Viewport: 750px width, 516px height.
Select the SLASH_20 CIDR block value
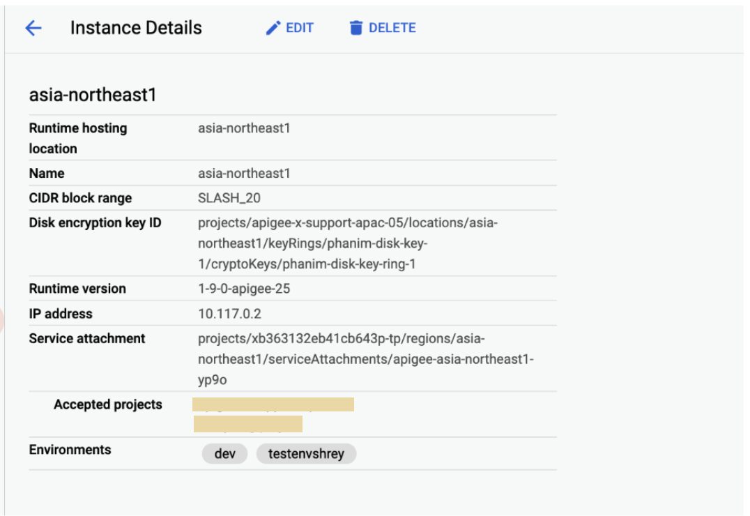point(229,198)
